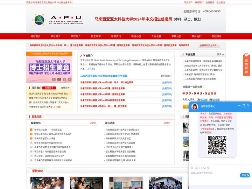Maximize the 留学服务中心 chat window
Viewport: 252px width, 189px height.
pyautogui.click(x=244, y=105)
